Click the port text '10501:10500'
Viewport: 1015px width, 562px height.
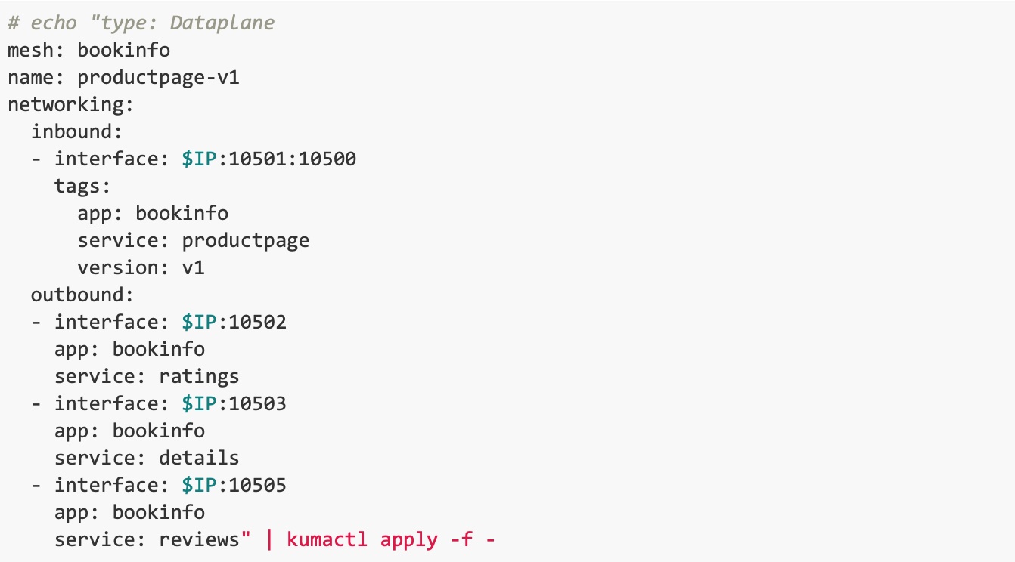point(292,159)
